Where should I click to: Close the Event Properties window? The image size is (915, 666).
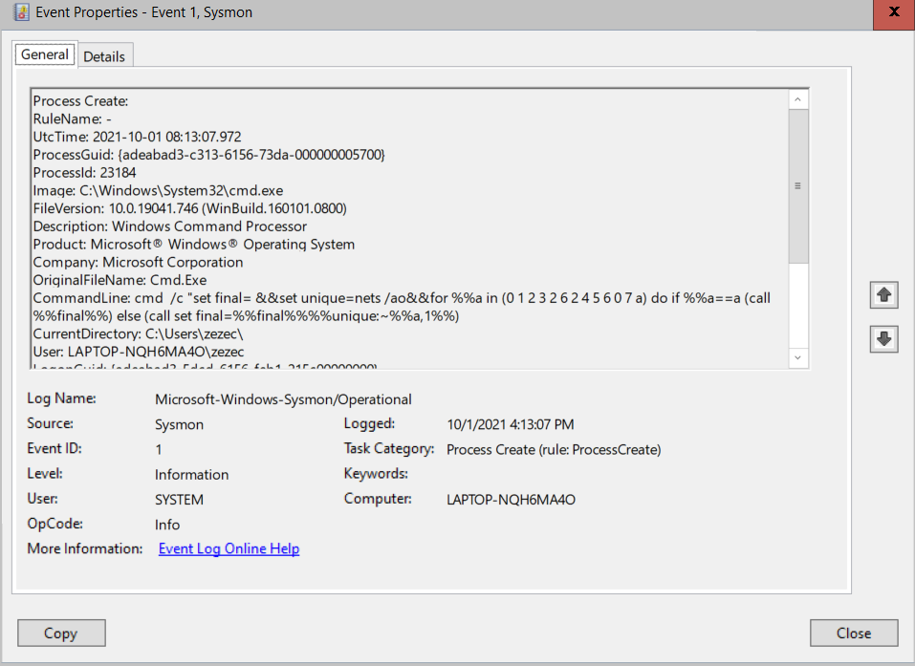coord(893,12)
